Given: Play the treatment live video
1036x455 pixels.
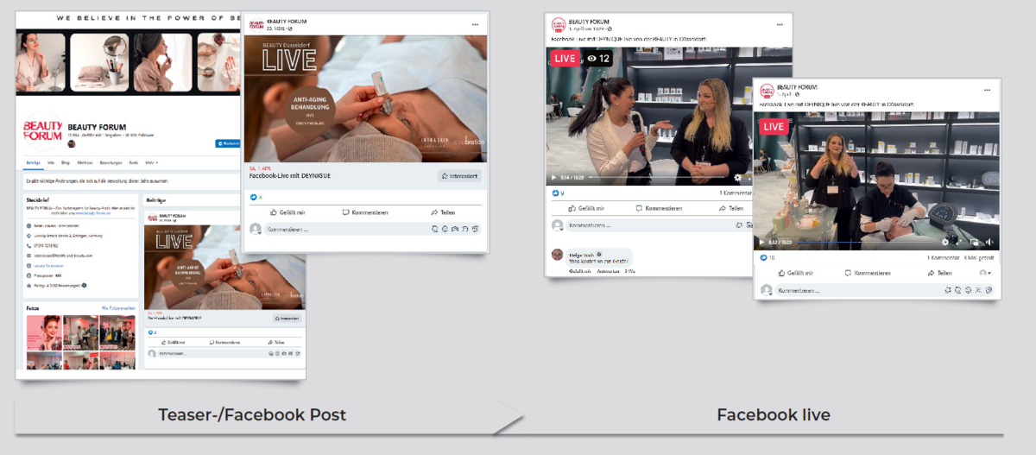Looking at the screenshot, I should pyautogui.click(x=762, y=243).
